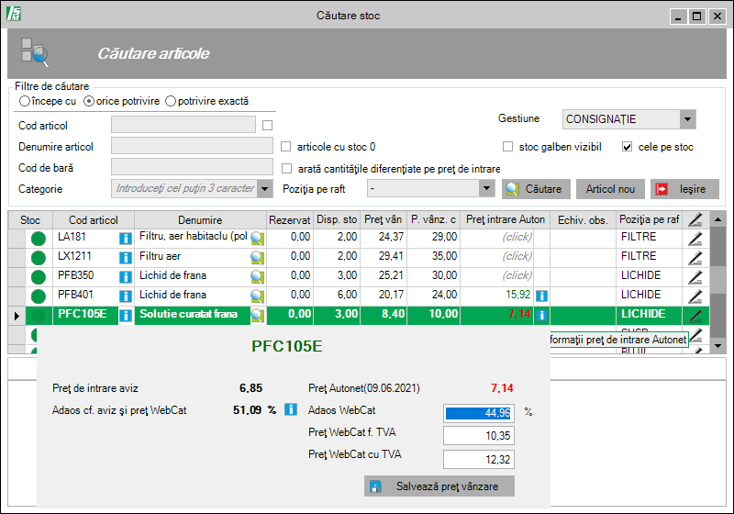
Task: Open info icon next to LA181 code
Action: pyautogui.click(x=125, y=239)
